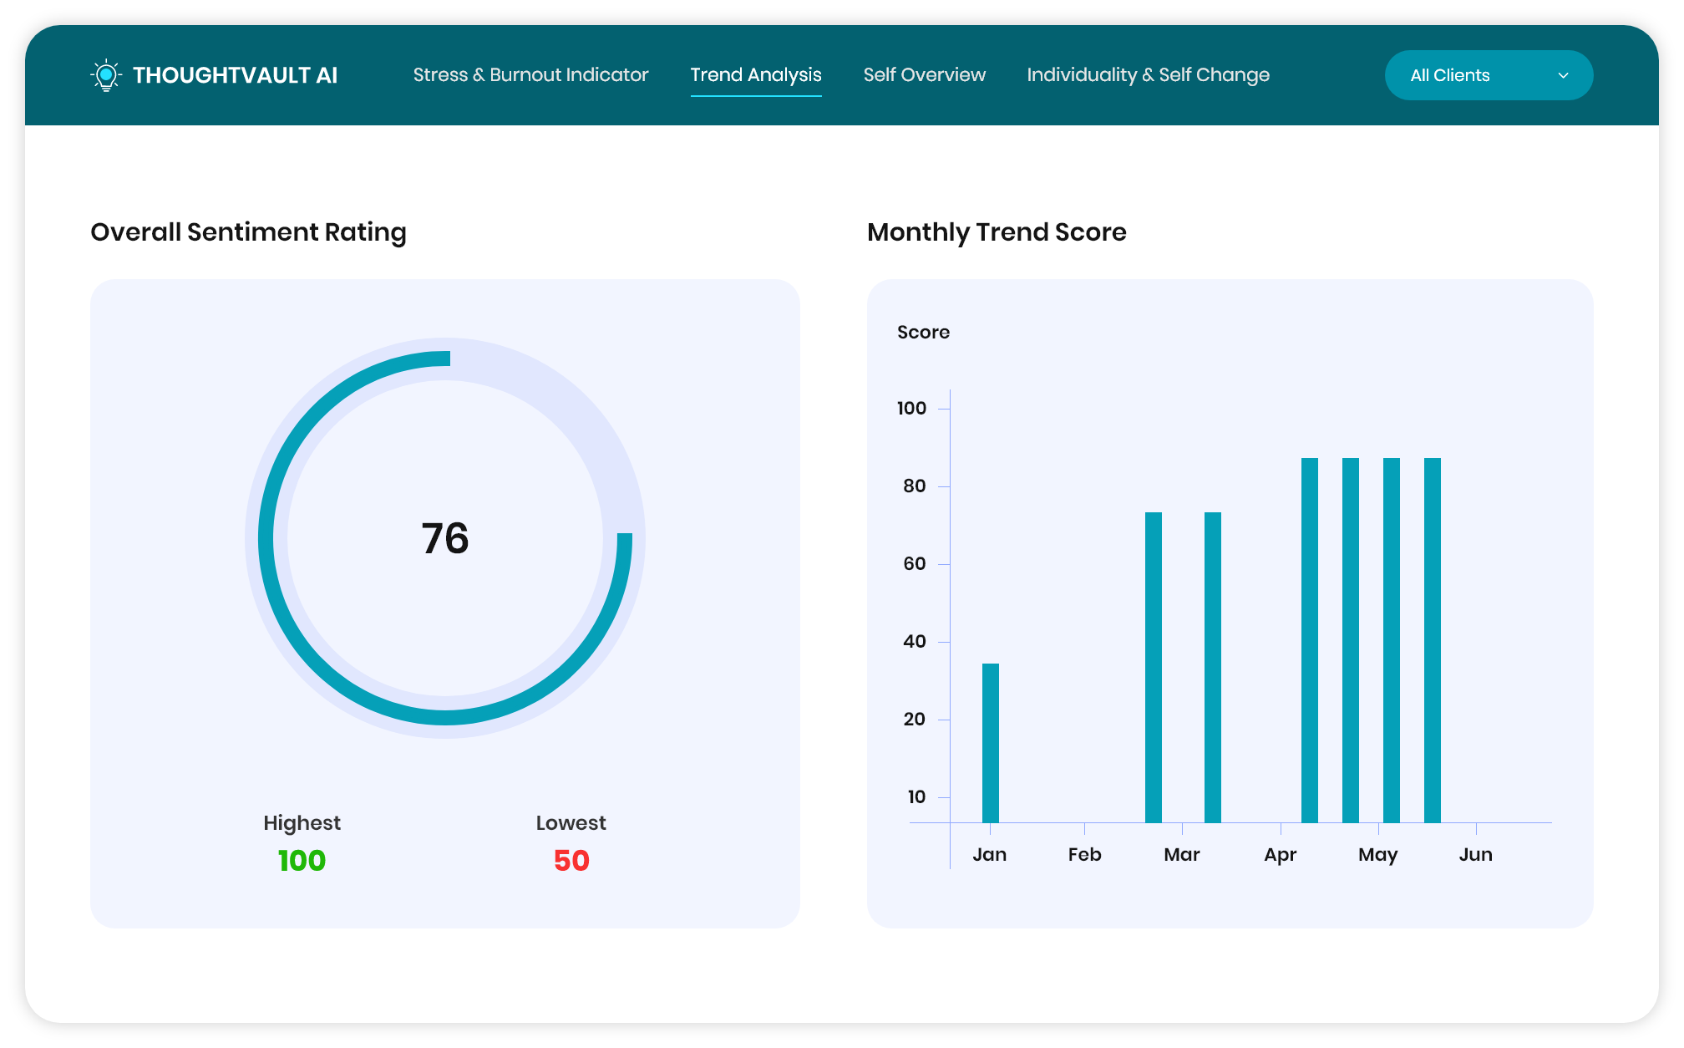
Task: Click the Lowest value 50
Action: 571,860
